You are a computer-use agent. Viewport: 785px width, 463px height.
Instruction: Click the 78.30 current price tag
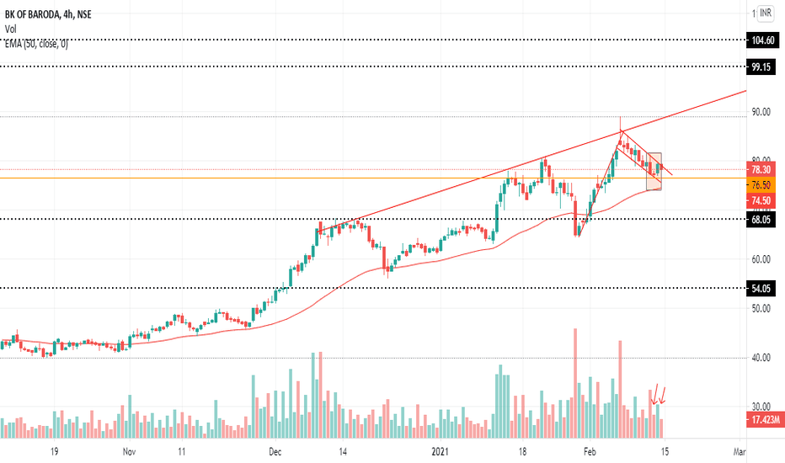pos(761,169)
